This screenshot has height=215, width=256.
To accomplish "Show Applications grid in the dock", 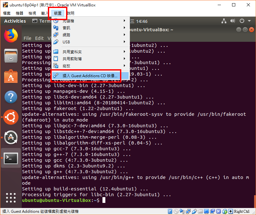I will click(x=11, y=198).
